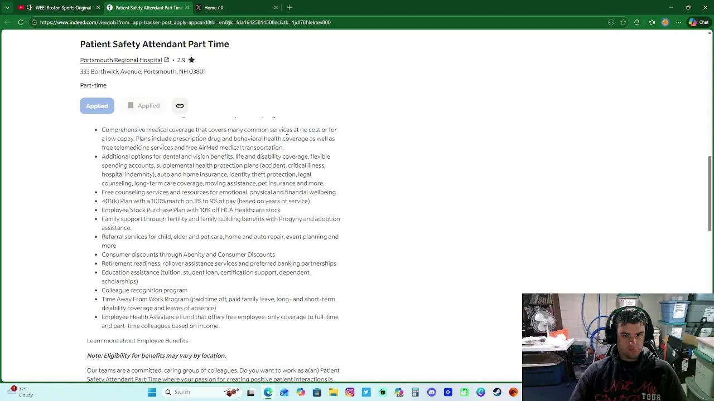This screenshot has width=714, height=401.
Task: Open browser extensions puzzle icon
Action: click(x=637, y=22)
